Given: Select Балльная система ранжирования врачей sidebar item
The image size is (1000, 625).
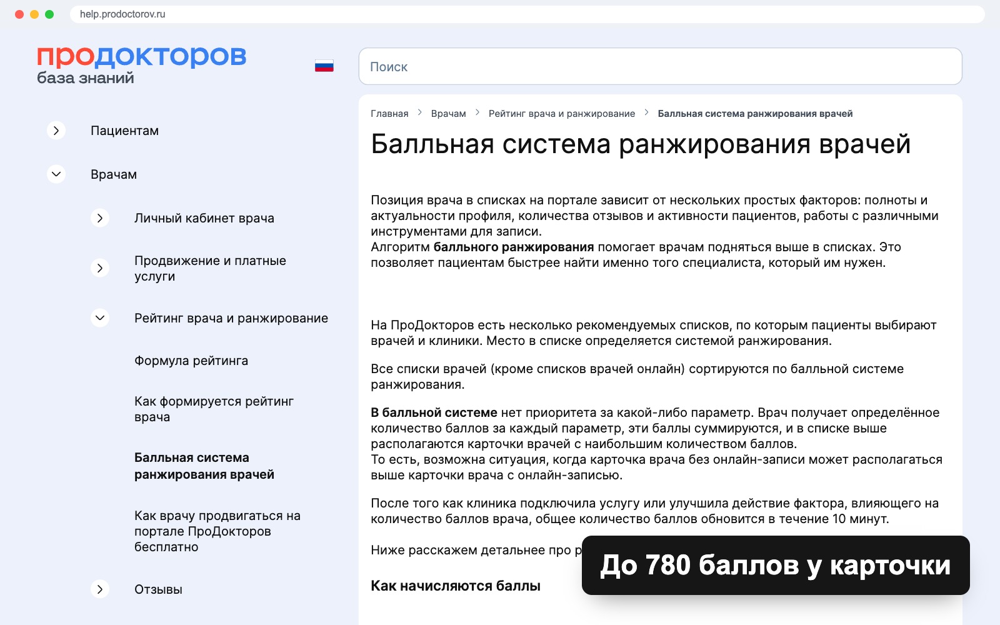Looking at the screenshot, I should [x=204, y=466].
